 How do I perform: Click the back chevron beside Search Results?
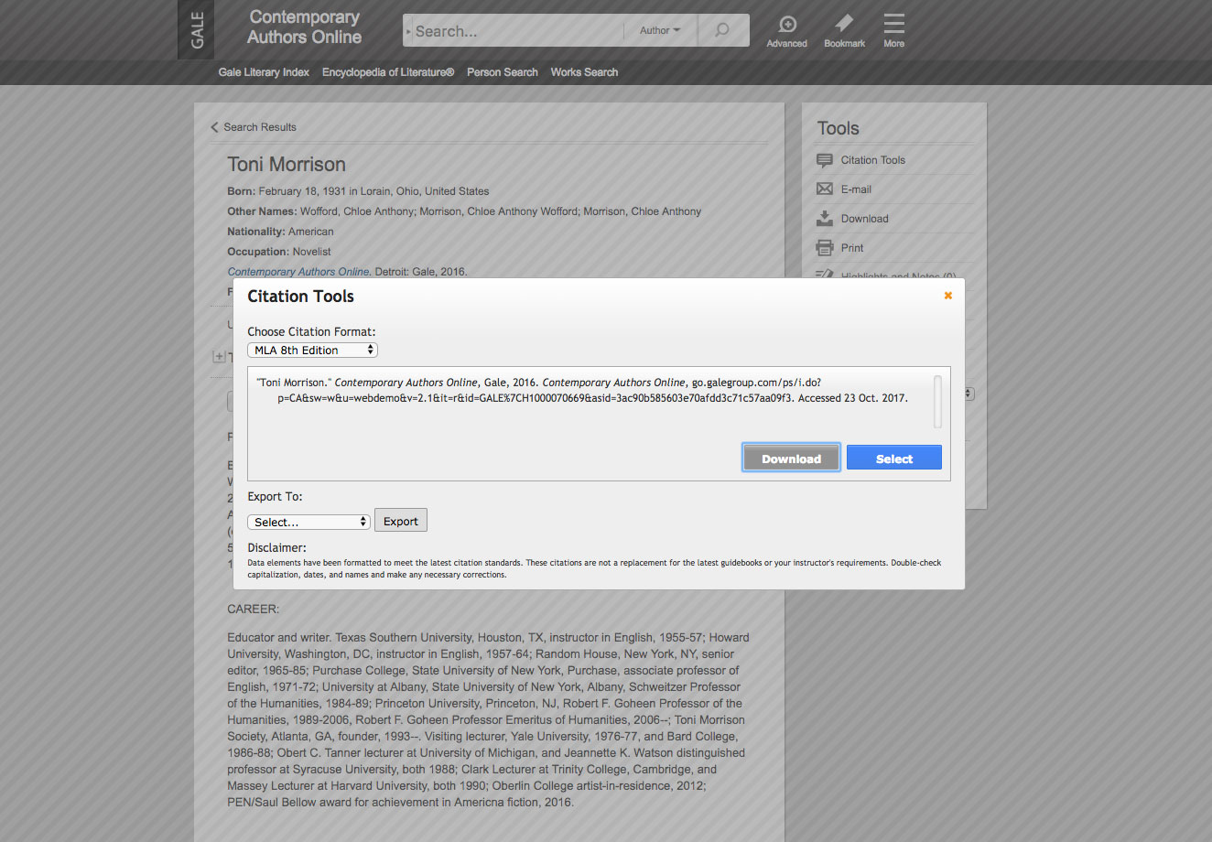(214, 127)
